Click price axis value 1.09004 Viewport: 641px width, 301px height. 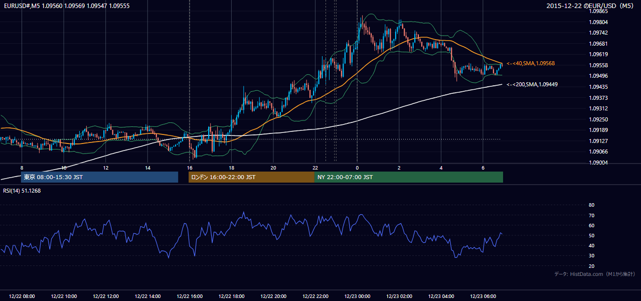point(599,163)
